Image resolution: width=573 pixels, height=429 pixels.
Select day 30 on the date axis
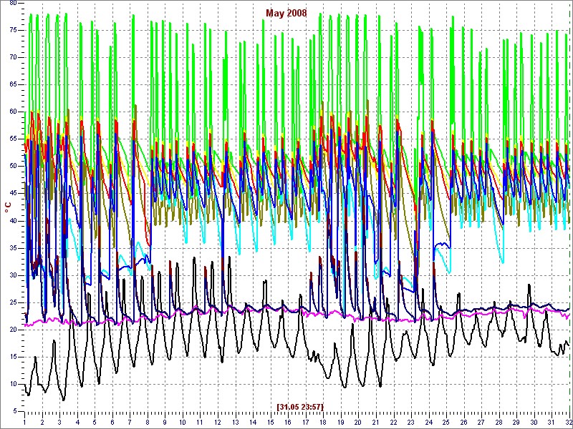[x=533, y=422]
